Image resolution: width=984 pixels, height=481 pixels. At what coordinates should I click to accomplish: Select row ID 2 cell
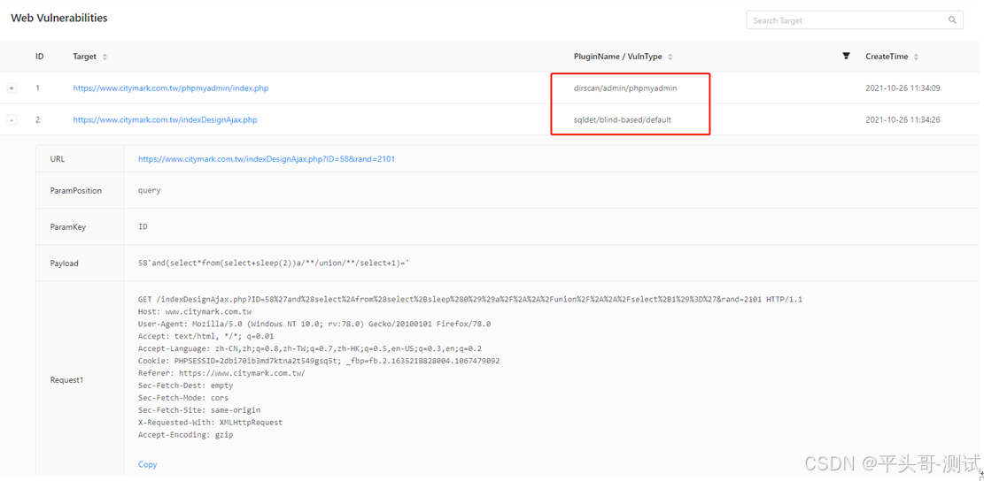[38, 119]
